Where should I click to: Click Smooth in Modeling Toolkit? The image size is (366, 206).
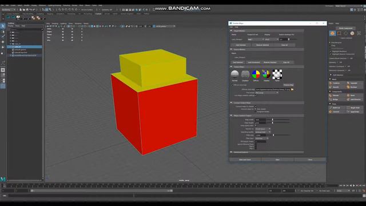point(337,87)
